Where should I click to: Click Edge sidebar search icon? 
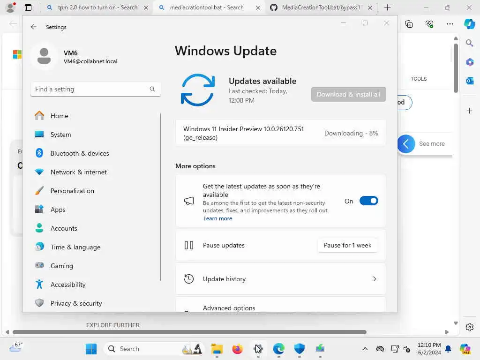coord(469,43)
